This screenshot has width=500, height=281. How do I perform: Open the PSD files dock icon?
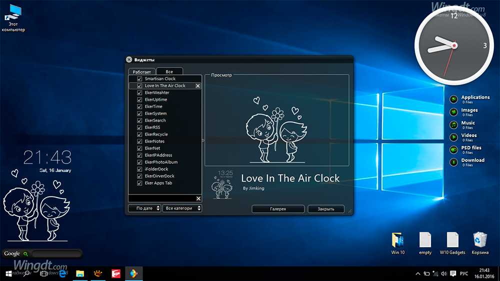453,149
